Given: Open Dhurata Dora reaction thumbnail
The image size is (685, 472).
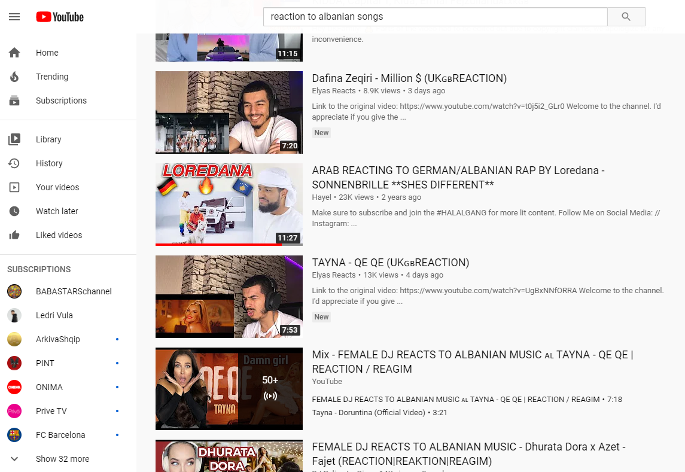Looking at the screenshot, I should [229, 456].
